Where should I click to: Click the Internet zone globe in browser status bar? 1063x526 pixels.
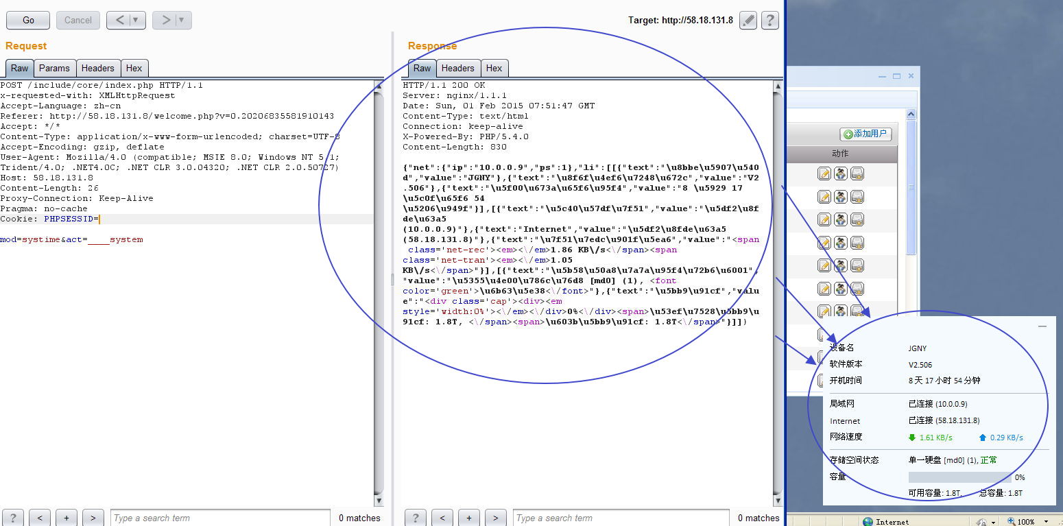click(868, 521)
